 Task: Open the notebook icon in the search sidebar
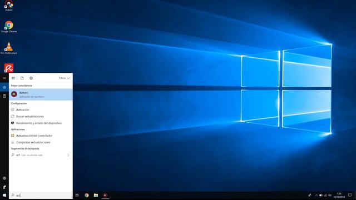pyautogui.click(x=4, y=96)
